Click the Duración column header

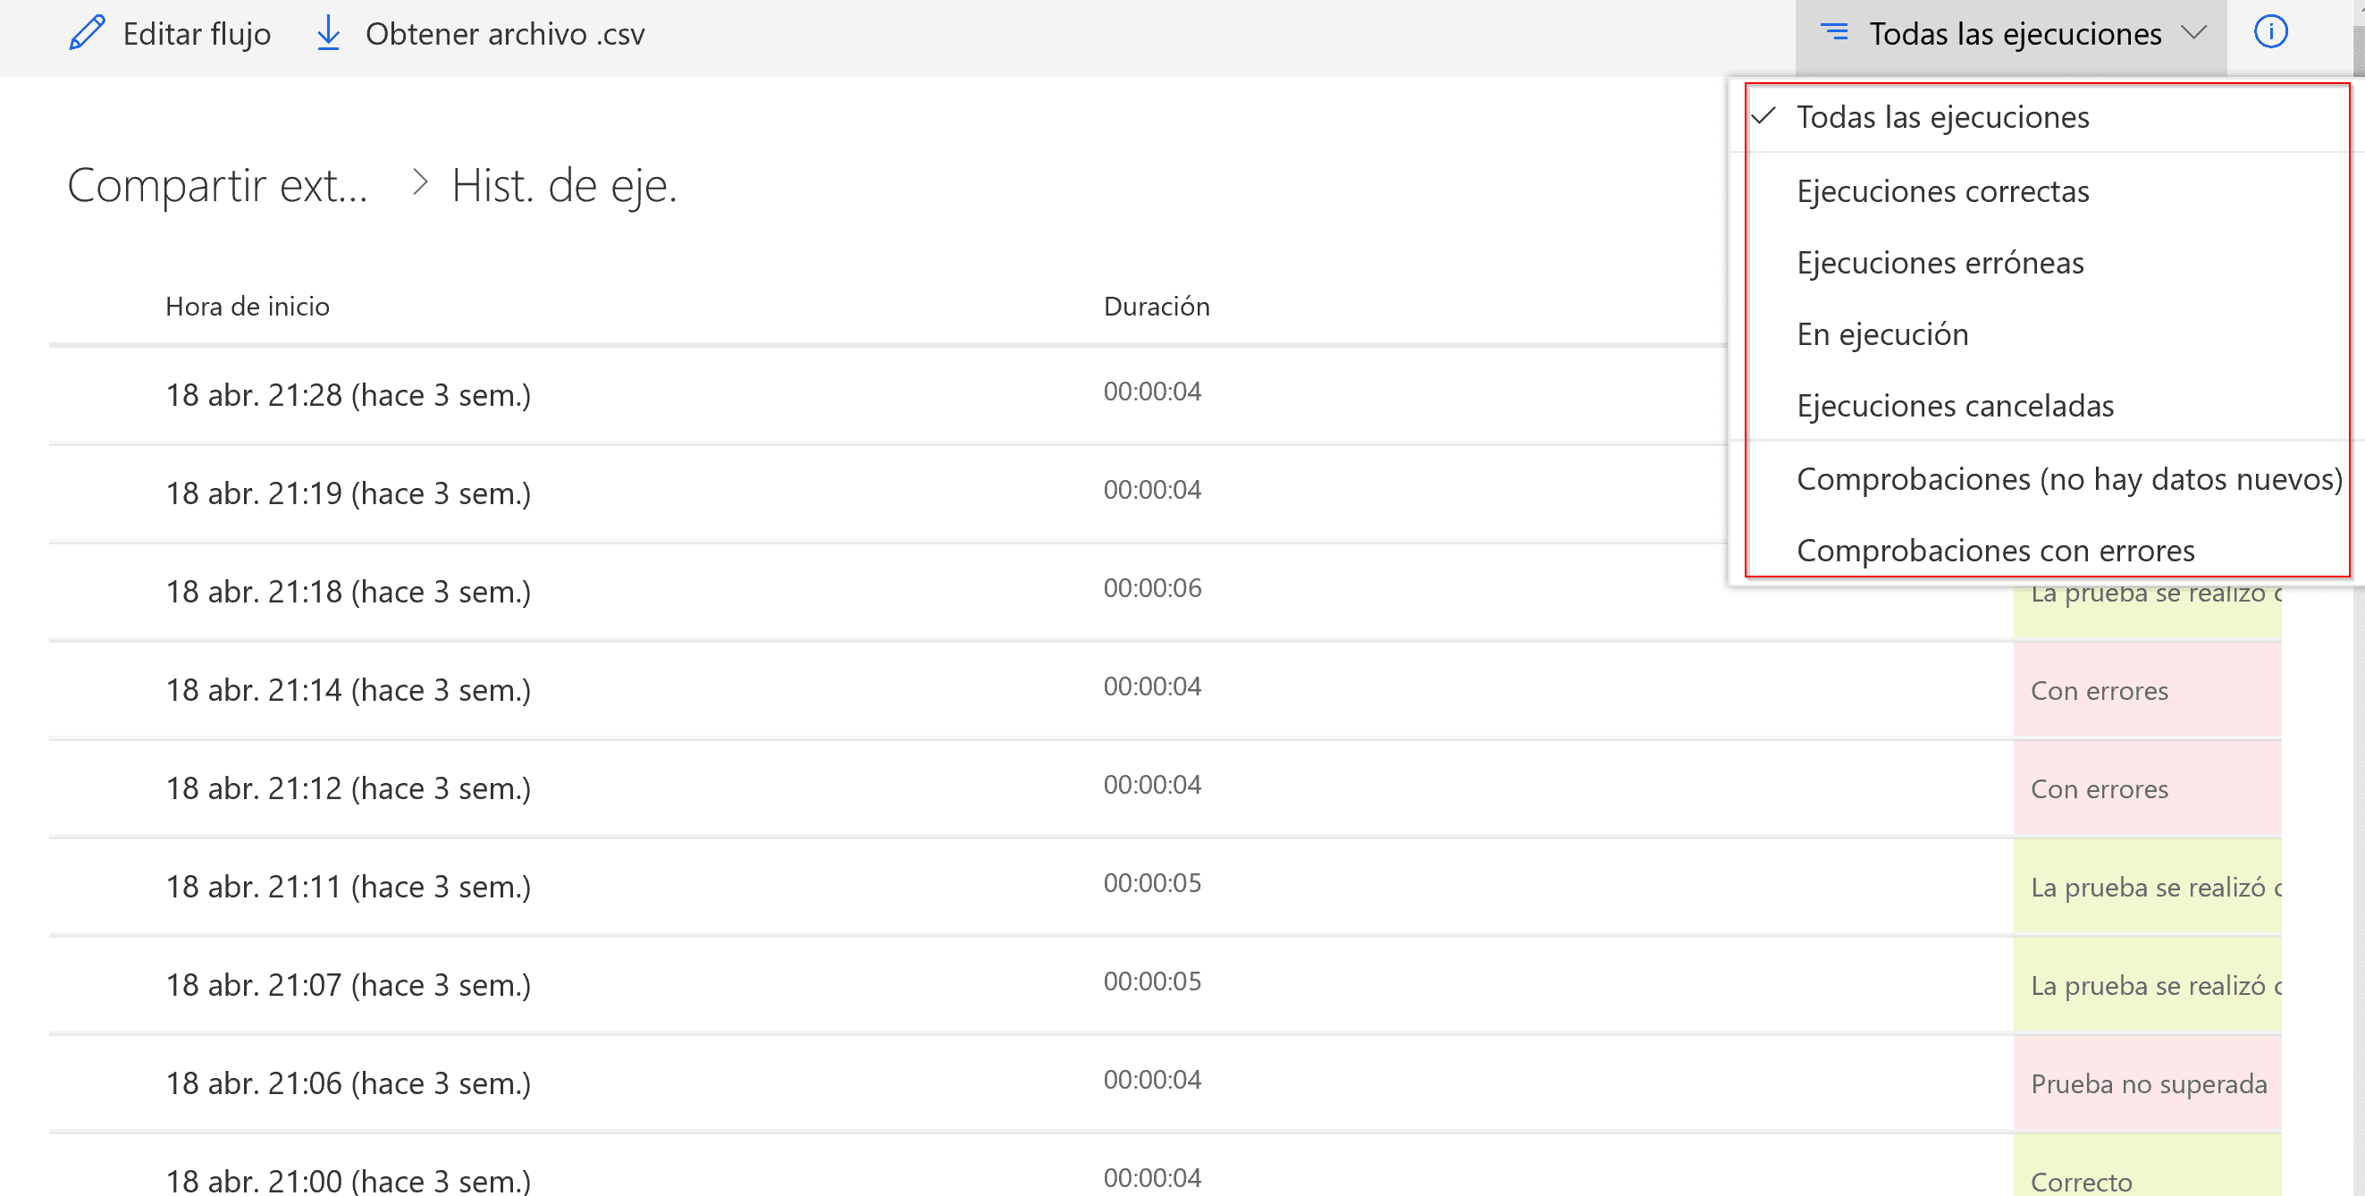point(1156,307)
